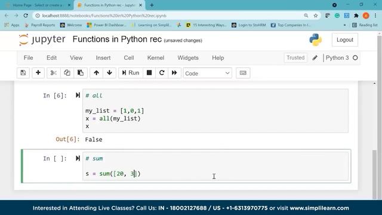
Task: Open the Insert menu
Action: 103,58
